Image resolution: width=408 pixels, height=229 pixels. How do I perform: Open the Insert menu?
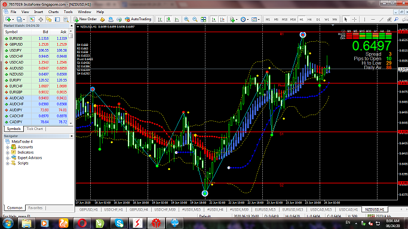[38, 12]
